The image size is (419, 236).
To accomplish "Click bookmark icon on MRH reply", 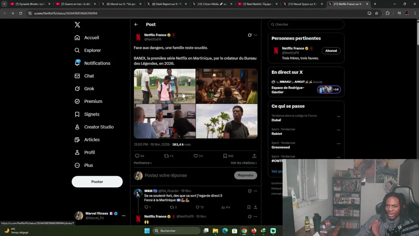I will click(x=249, y=207).
